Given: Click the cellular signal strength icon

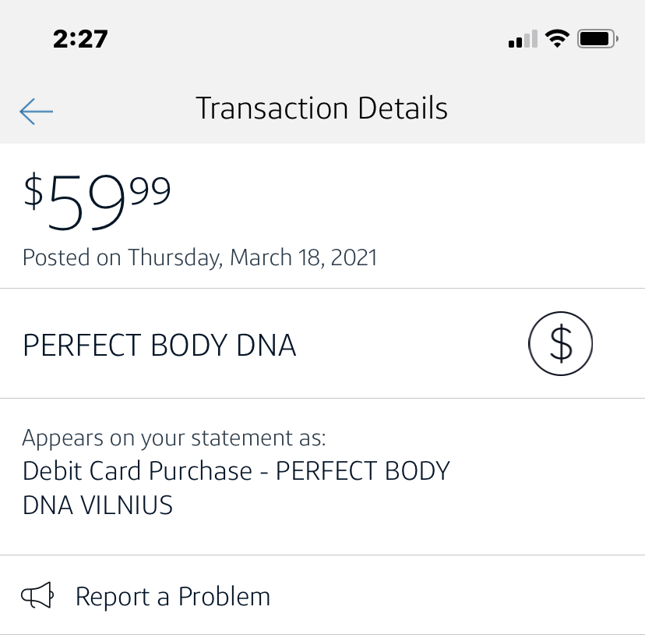Looking at the screenshot, I should click(522, 39).
